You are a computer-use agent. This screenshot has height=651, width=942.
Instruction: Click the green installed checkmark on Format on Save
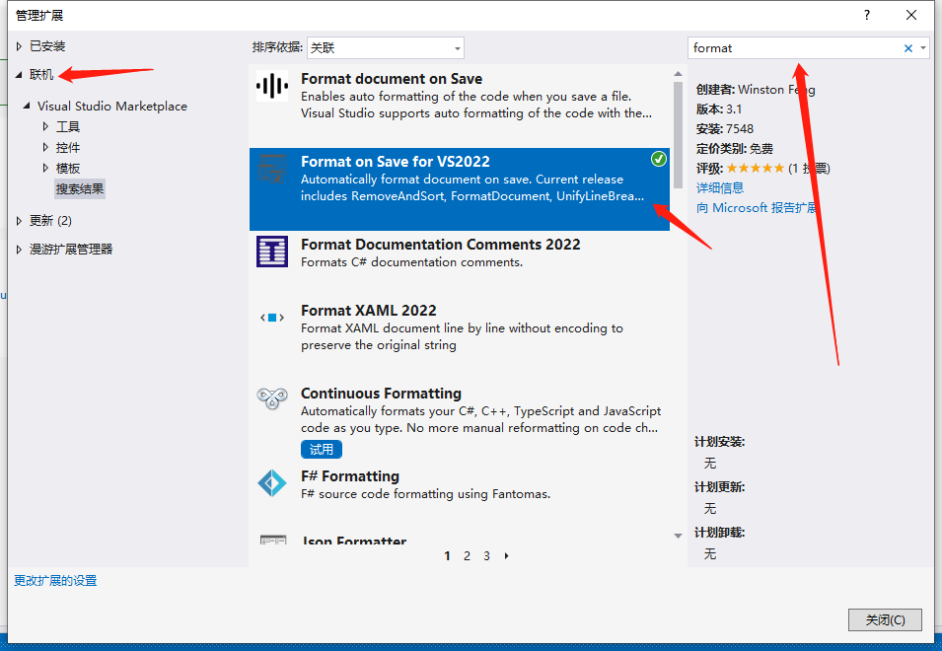659,159
